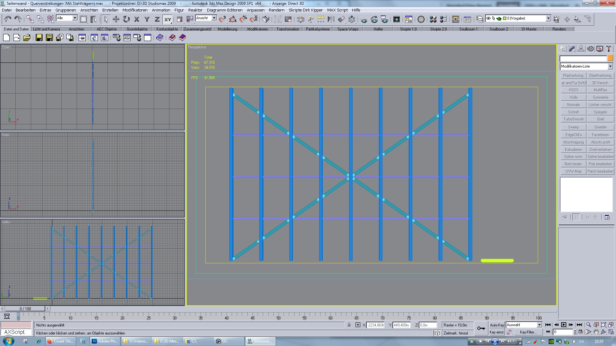Click Zoom magnifier navigation icon
Screen dimensions: 616x346
tap(588, 325)
